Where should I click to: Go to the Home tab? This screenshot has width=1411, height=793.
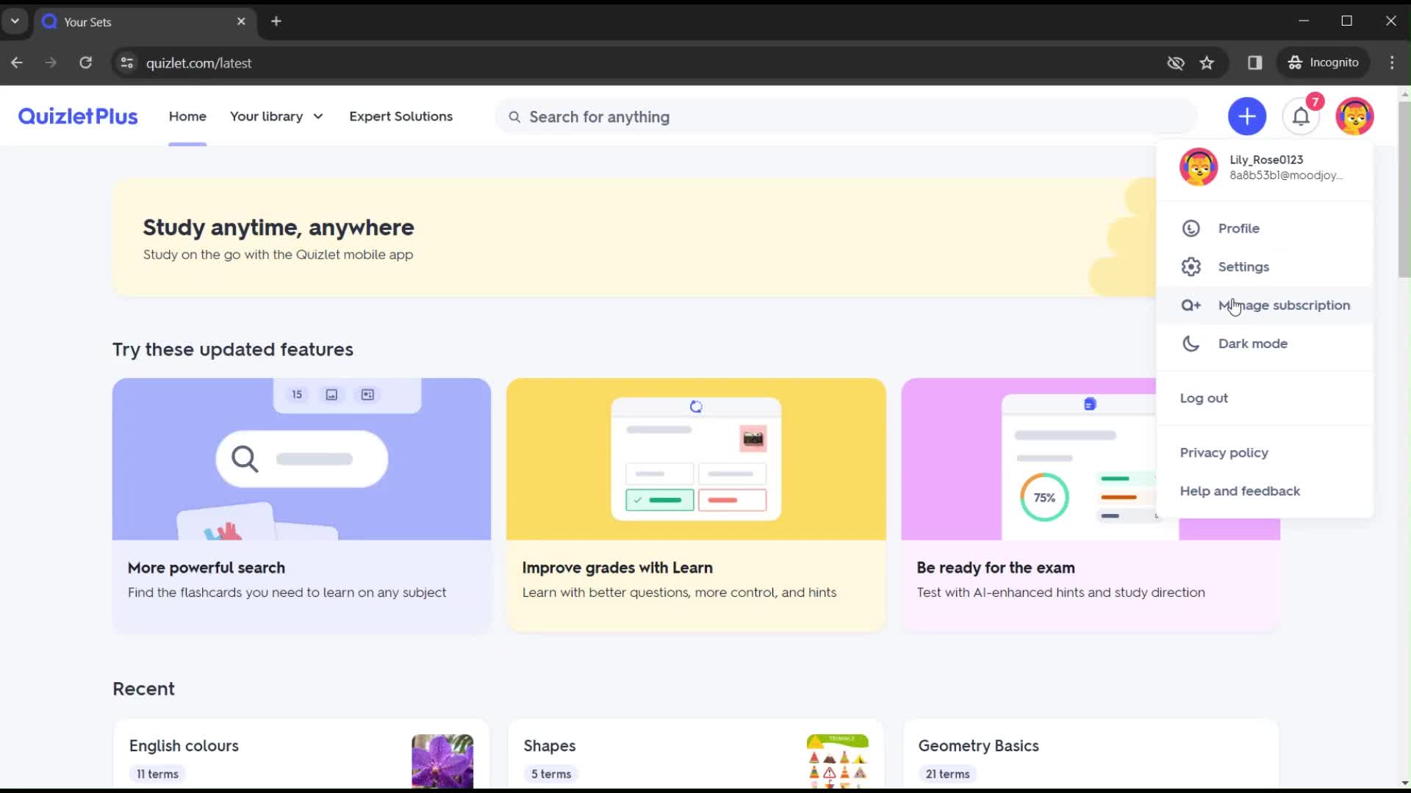[x=187, y=116]
